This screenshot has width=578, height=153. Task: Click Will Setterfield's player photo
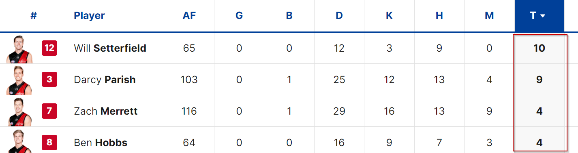[19, 48]
